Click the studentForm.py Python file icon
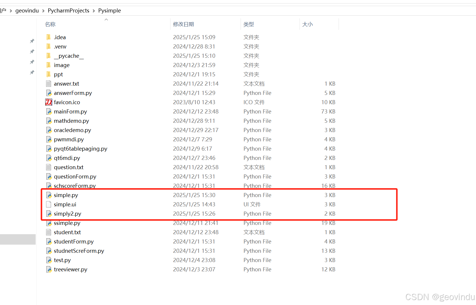This screenshot has height=305, width=476. point(49,241)
